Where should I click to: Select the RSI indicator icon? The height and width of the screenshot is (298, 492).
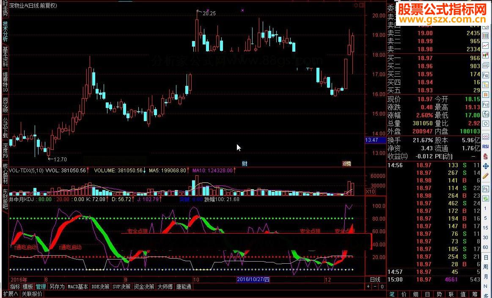click(x=485, y=146)
